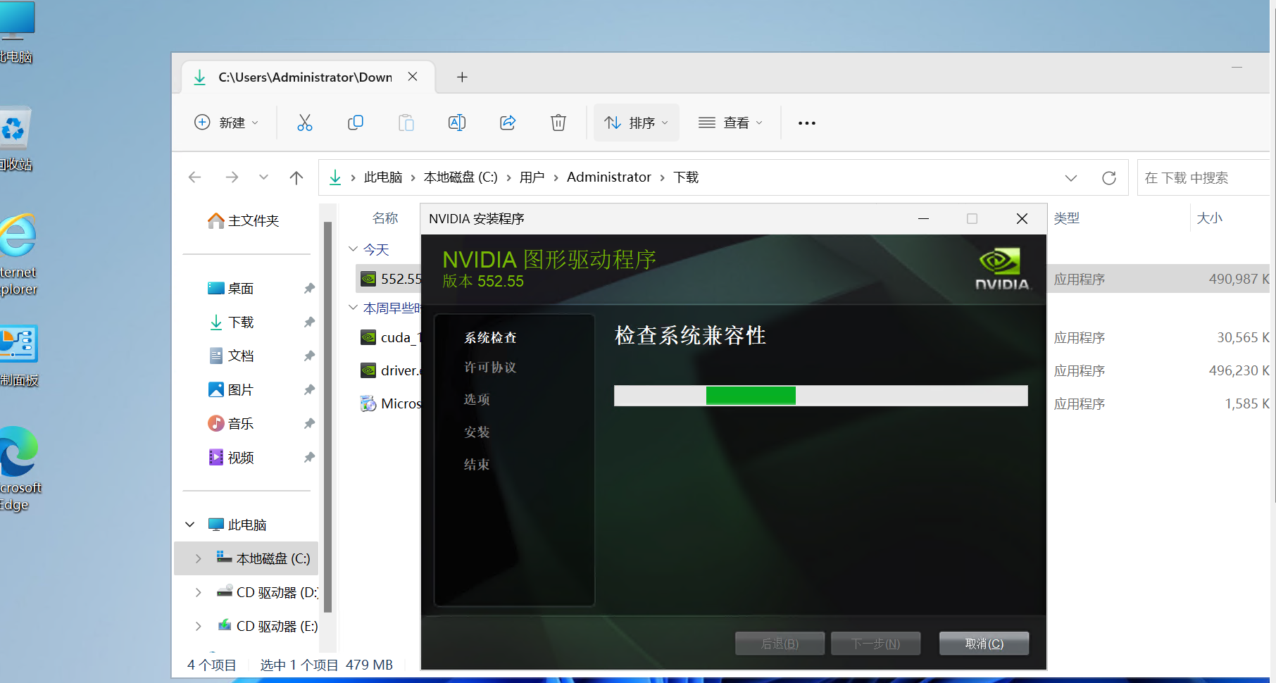This screenshot has height=683, width=1276.
Task: Unpin 桌面 using its pin icon
Action: (x=309, y=289)
